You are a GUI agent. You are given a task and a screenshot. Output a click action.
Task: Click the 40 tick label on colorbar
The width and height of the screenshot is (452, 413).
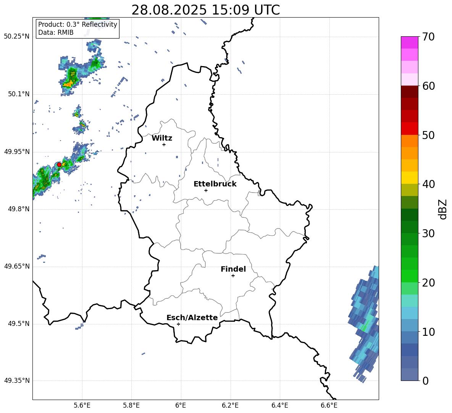(428, 184)
